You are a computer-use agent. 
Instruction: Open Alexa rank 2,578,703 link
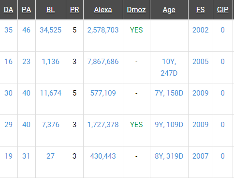103,30
